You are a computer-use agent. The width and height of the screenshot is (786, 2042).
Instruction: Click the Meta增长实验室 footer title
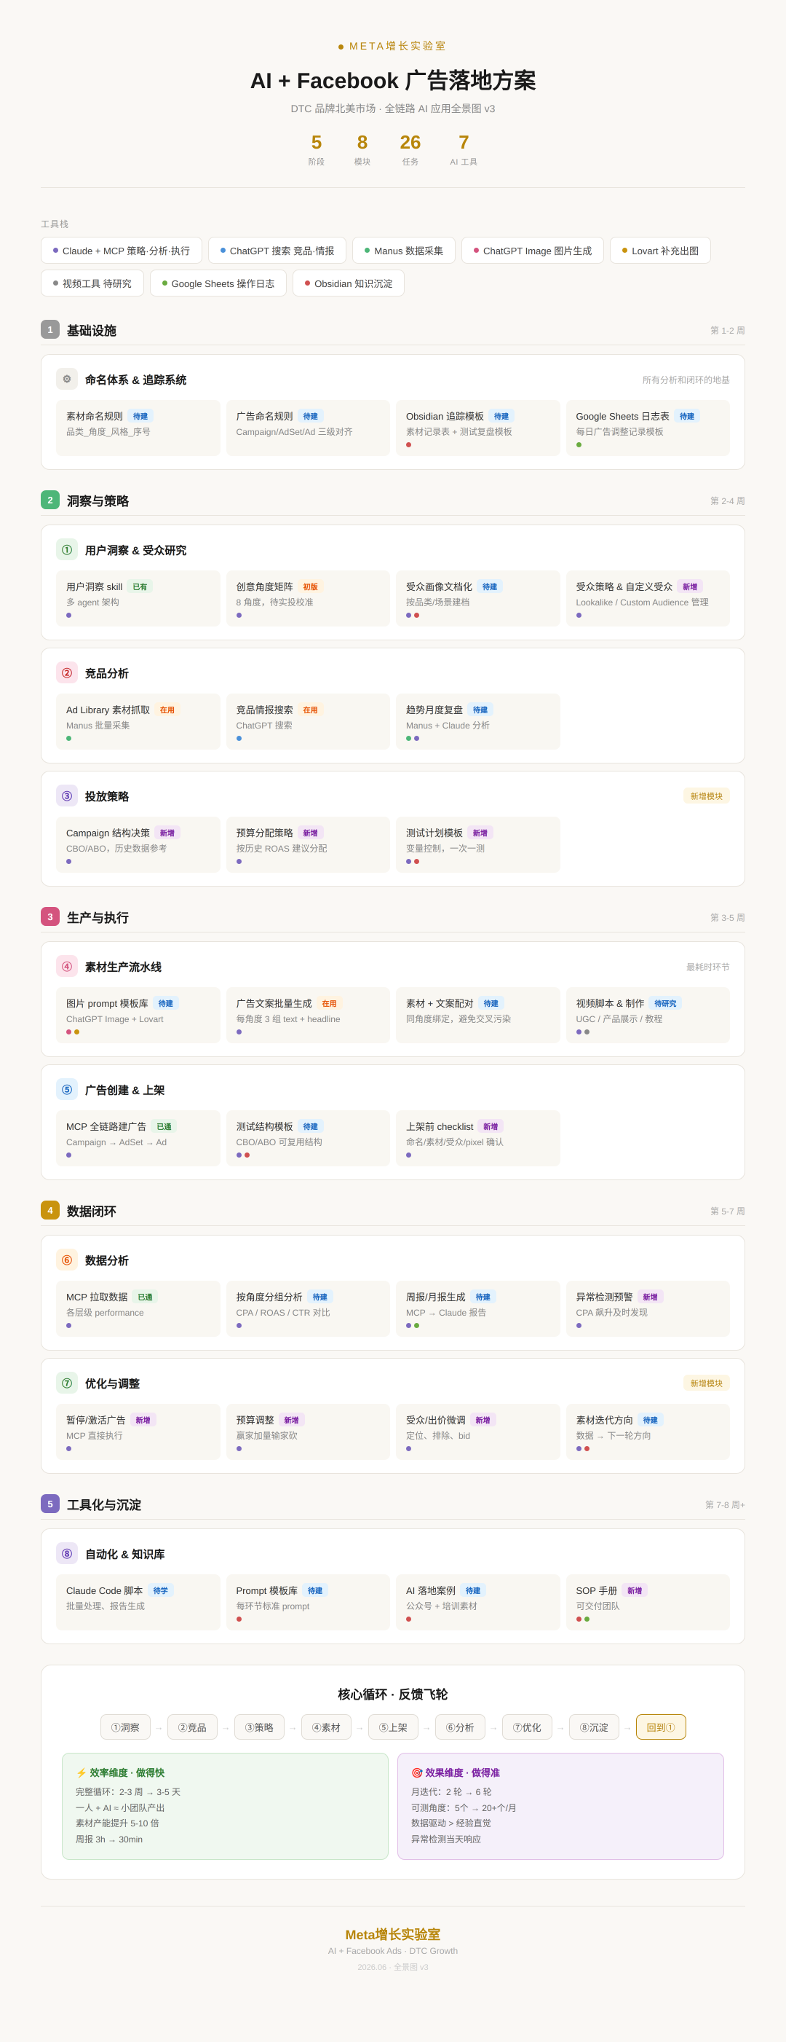pos(392,1933)
